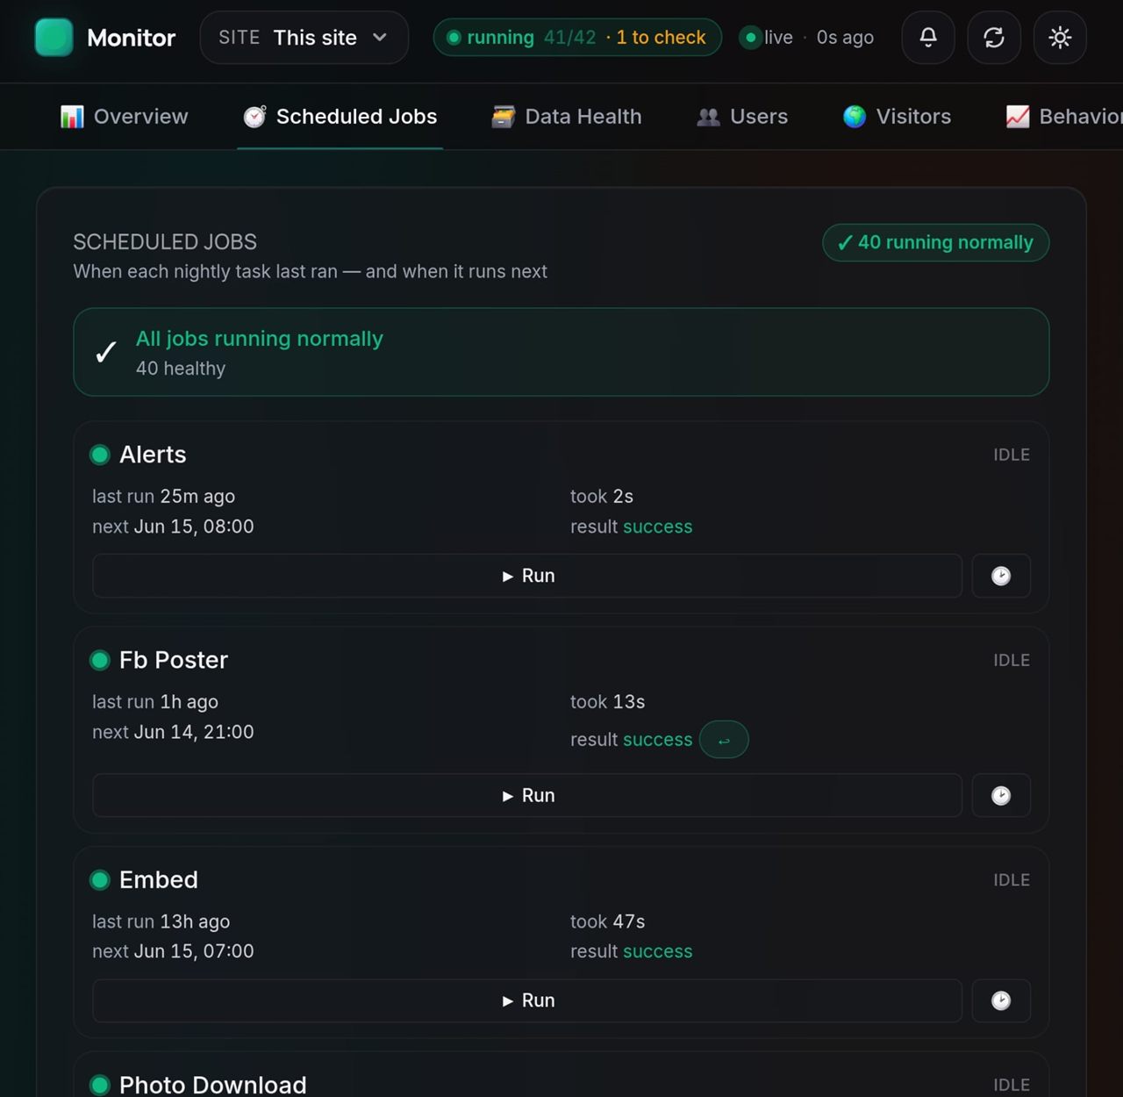Screen dimensions: 1123x1097
Task: Click the '0s ago' update time
Action: pyautogui.click(x=845, y=38)
